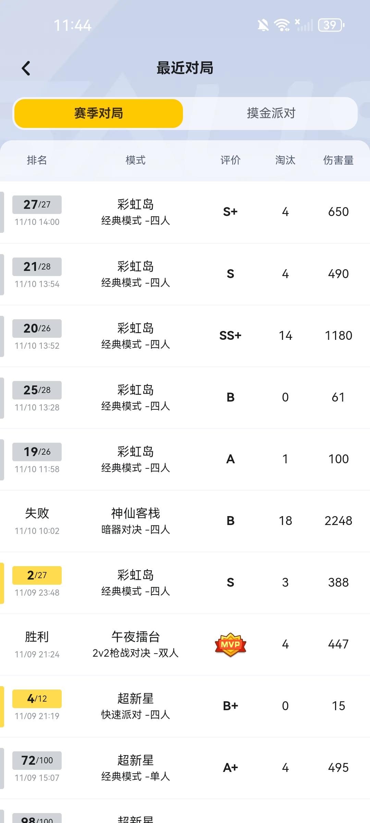The image size is (370, 823).
Task: Tap the yellow 4/12 rank badge
Action: click(37, 699)
